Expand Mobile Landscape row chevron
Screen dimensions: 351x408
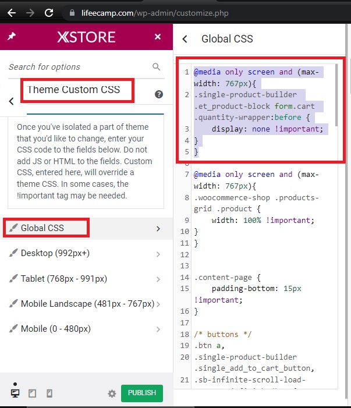tap(158, 304)
